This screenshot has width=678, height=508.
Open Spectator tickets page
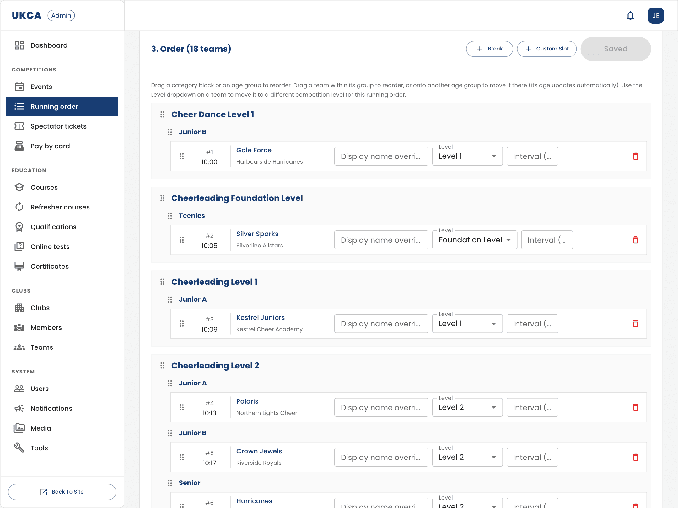tap(62, 126)
